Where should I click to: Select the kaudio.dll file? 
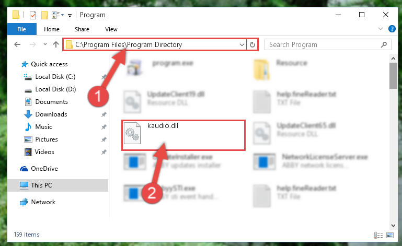click(183, 135)
